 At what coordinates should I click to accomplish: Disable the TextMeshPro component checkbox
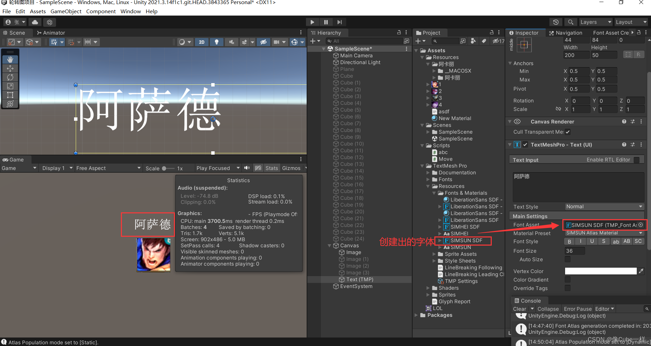[x=525, y=145]
